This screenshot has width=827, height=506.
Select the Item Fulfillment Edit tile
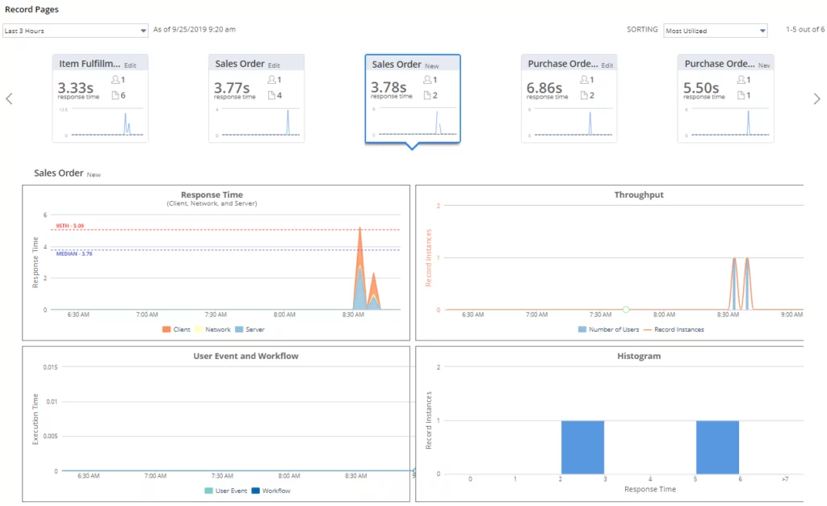tap(100, 98)
